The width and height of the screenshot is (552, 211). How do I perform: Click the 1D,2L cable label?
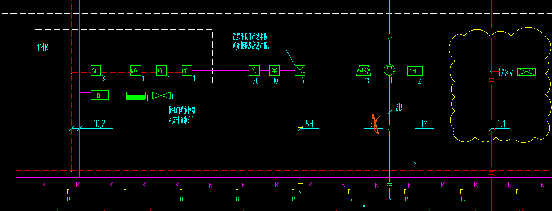100,124
